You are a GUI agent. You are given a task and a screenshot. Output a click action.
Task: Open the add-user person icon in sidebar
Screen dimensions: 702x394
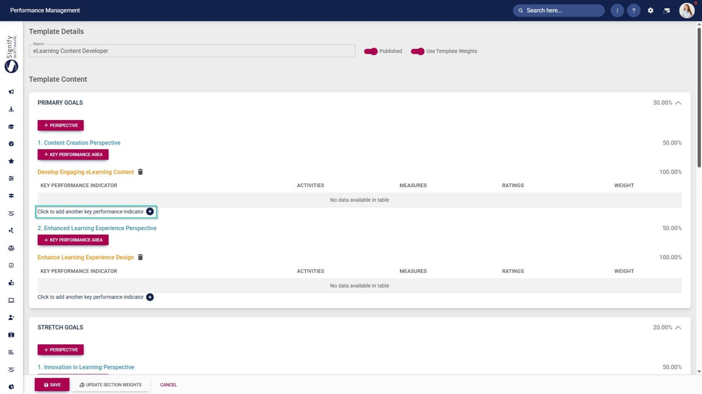[x=11, y=317]
